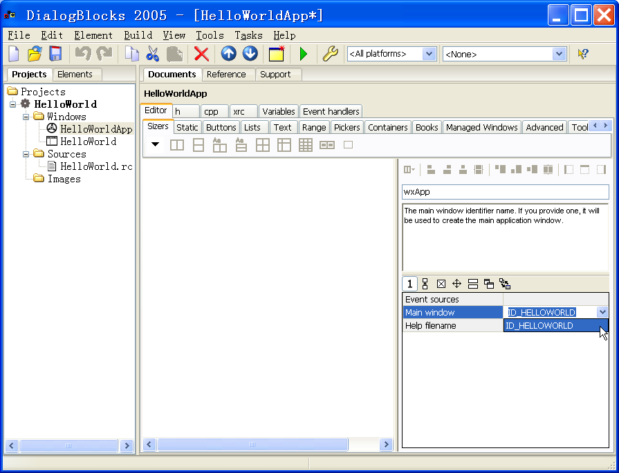Collapse the Windows folder in the tree
Viewport: 619px width, 473px height.
26,117
